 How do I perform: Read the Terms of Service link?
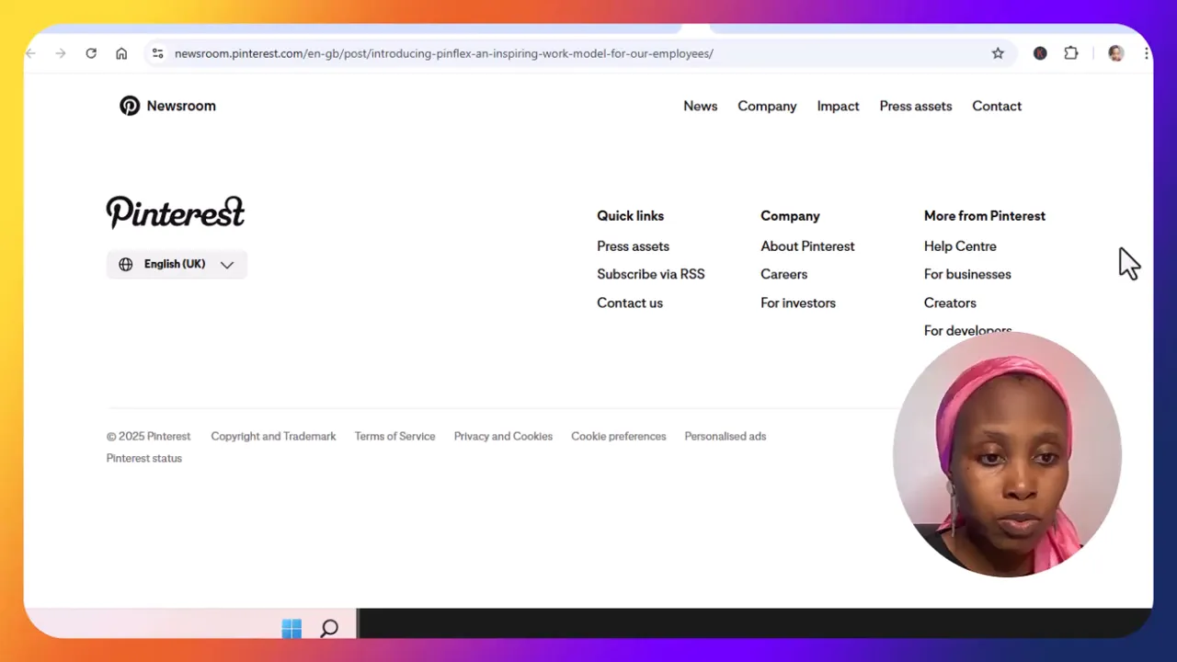(x=395, y=437)
